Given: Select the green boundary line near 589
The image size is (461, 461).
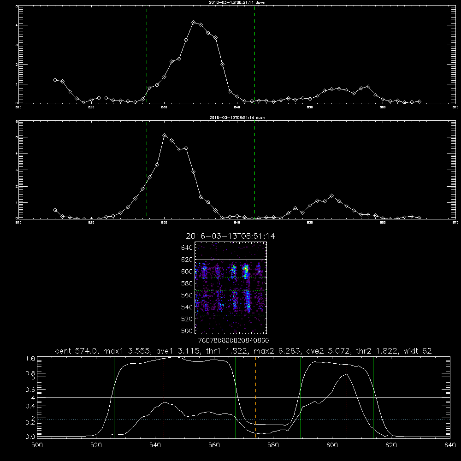Looking at the screenshot, I should [x=301, y=397].
